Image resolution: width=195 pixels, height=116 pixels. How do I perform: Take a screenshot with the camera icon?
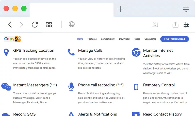(x=155, y=24)
